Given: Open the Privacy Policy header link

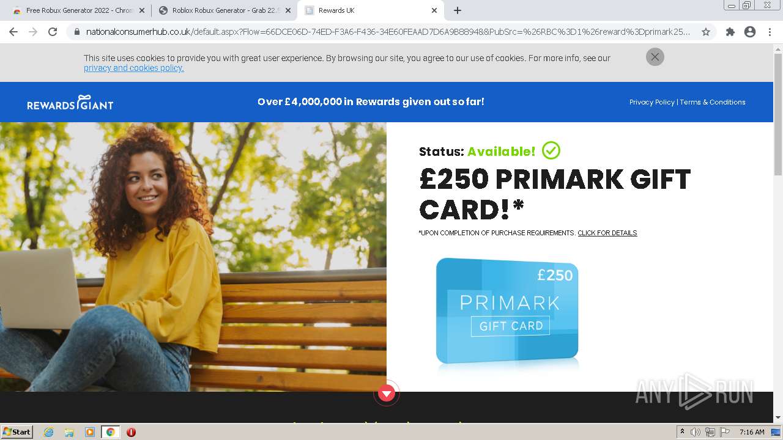Looking at the screenshot, I should point(652,102).
